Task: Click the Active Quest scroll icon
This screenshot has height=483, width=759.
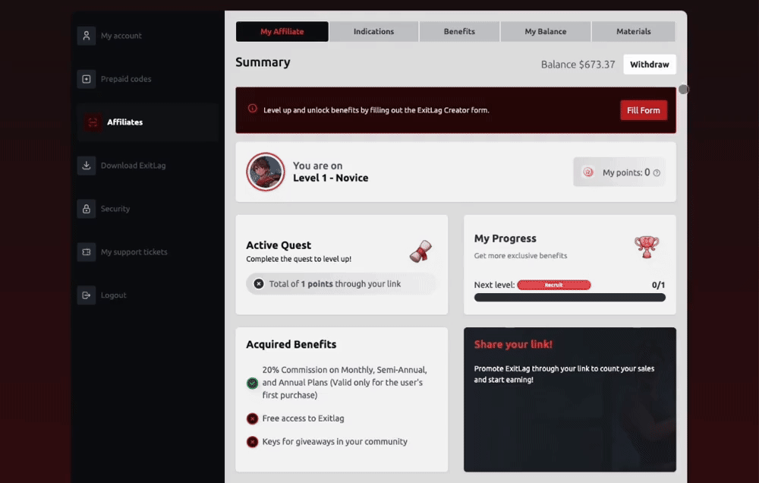Action: point(420,251)
